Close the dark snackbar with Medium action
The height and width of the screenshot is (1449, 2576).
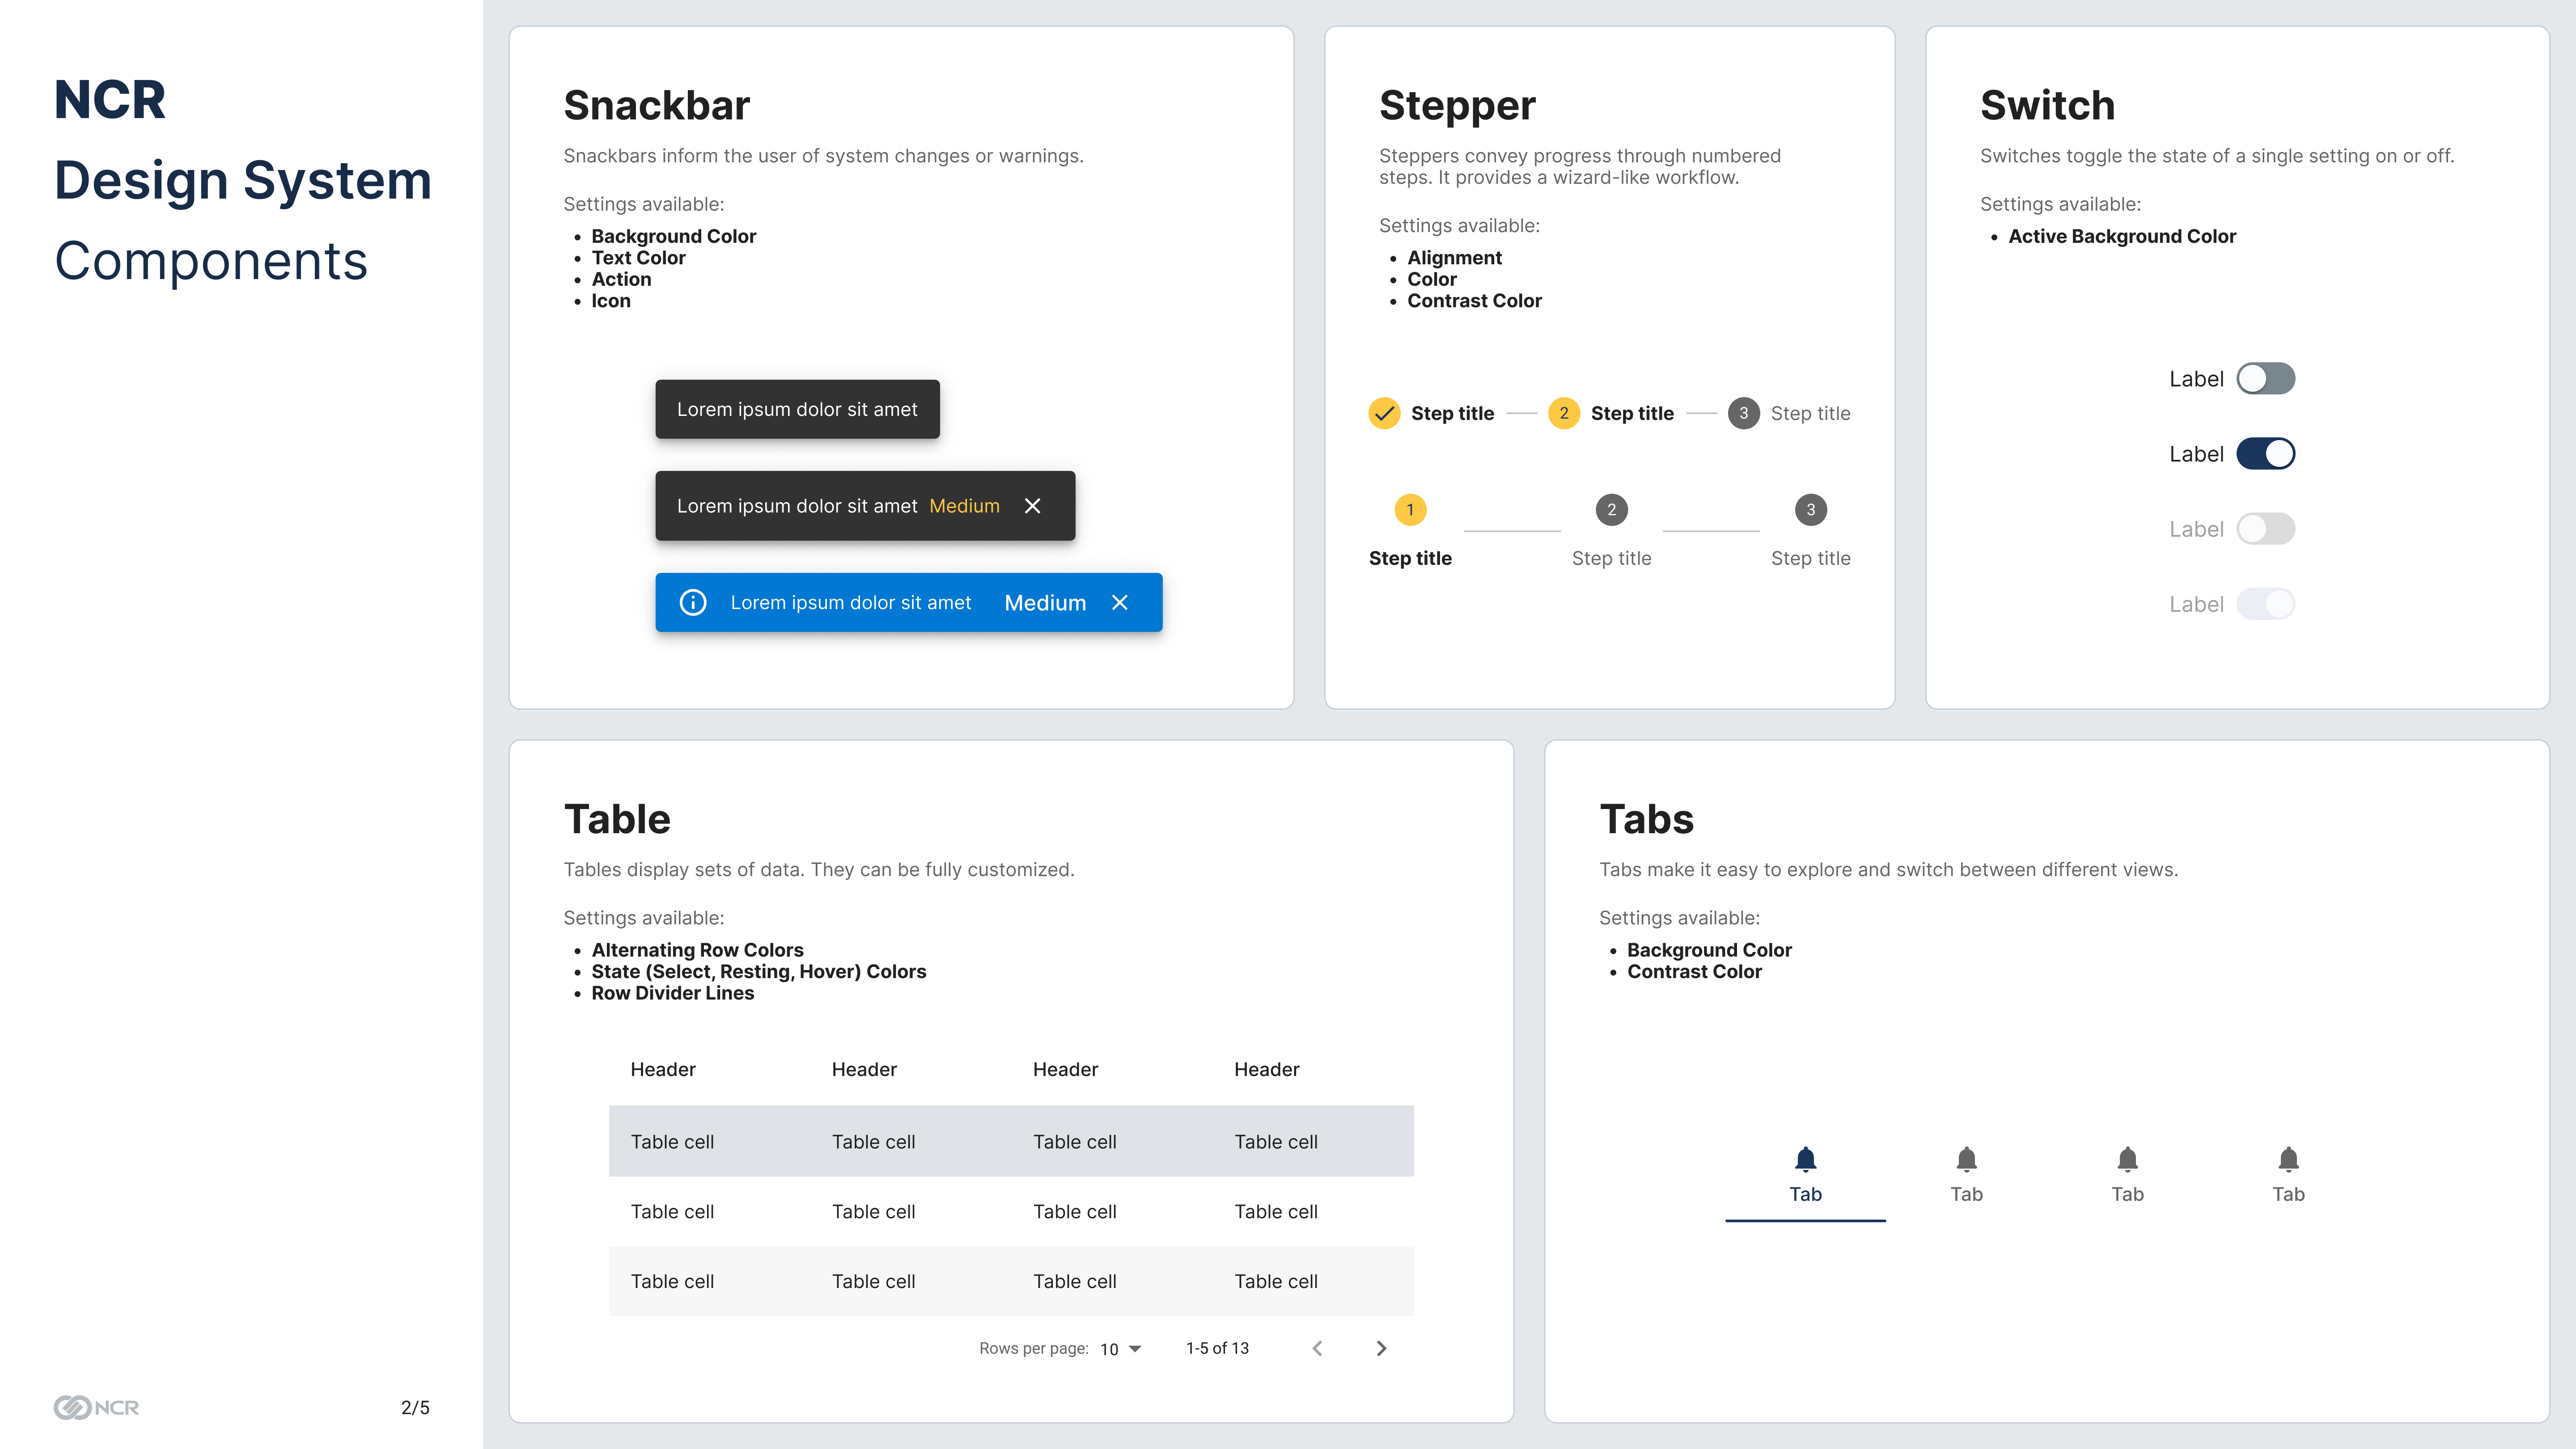tap(1032, 506)
